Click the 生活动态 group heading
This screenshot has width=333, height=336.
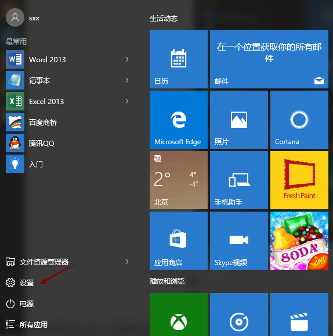click(164, 19)
